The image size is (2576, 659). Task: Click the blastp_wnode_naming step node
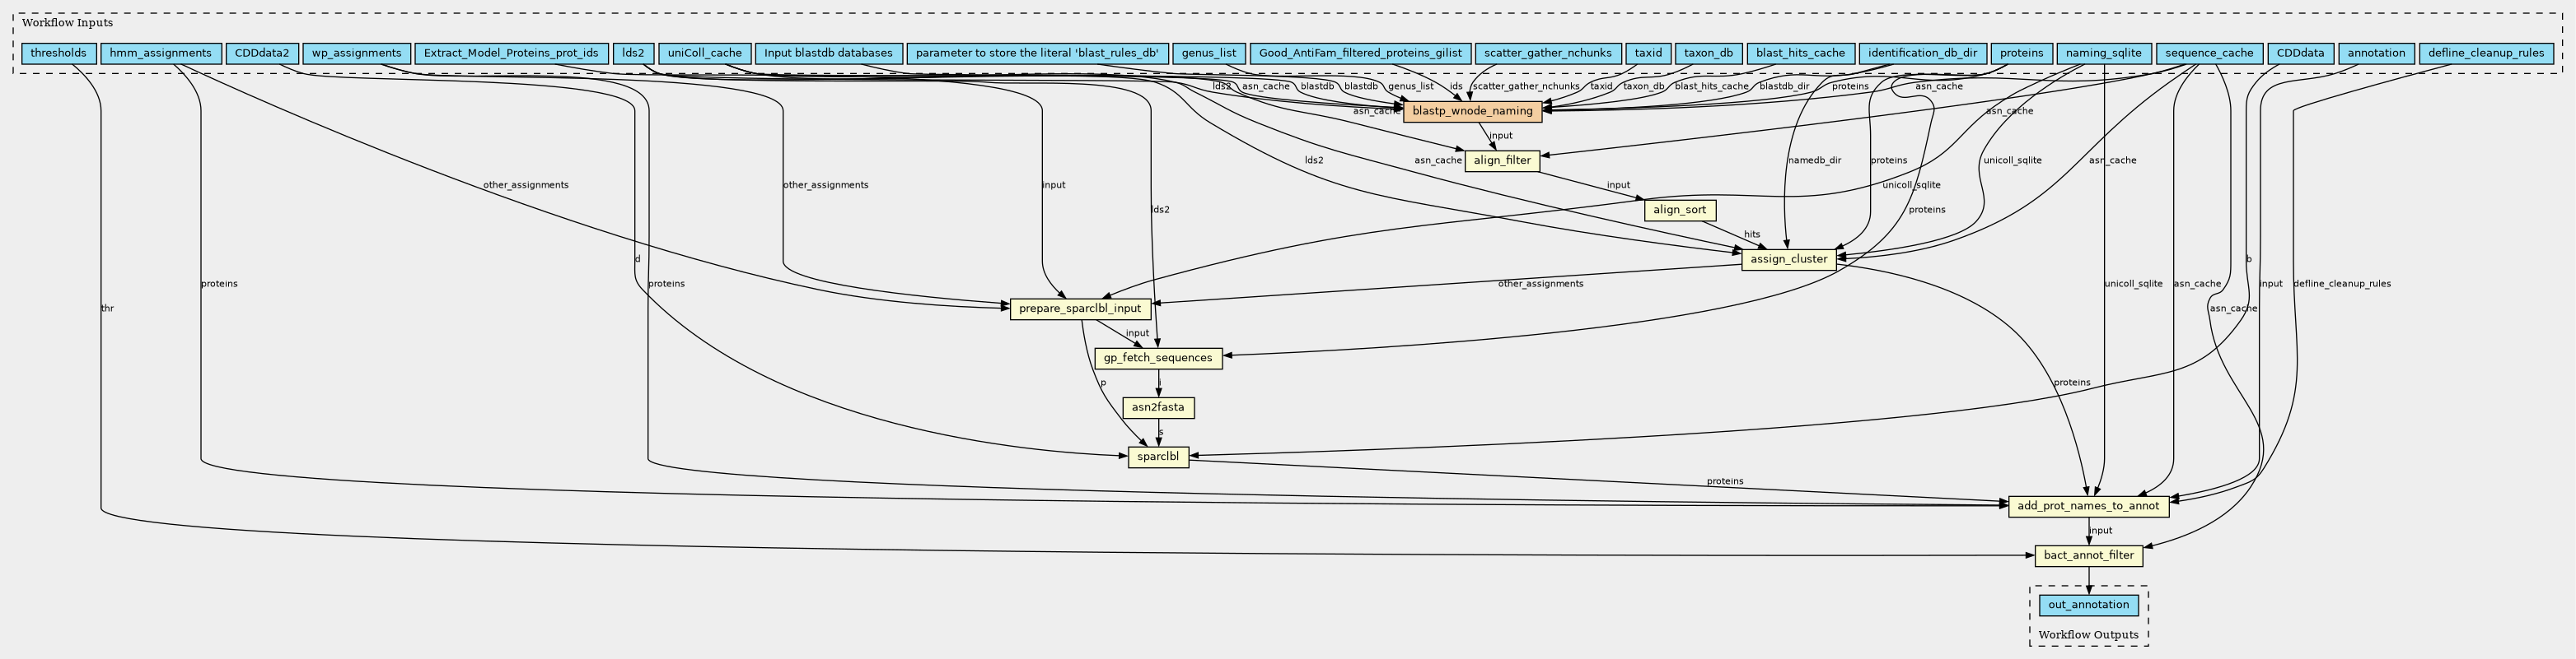pos(1472,112)
